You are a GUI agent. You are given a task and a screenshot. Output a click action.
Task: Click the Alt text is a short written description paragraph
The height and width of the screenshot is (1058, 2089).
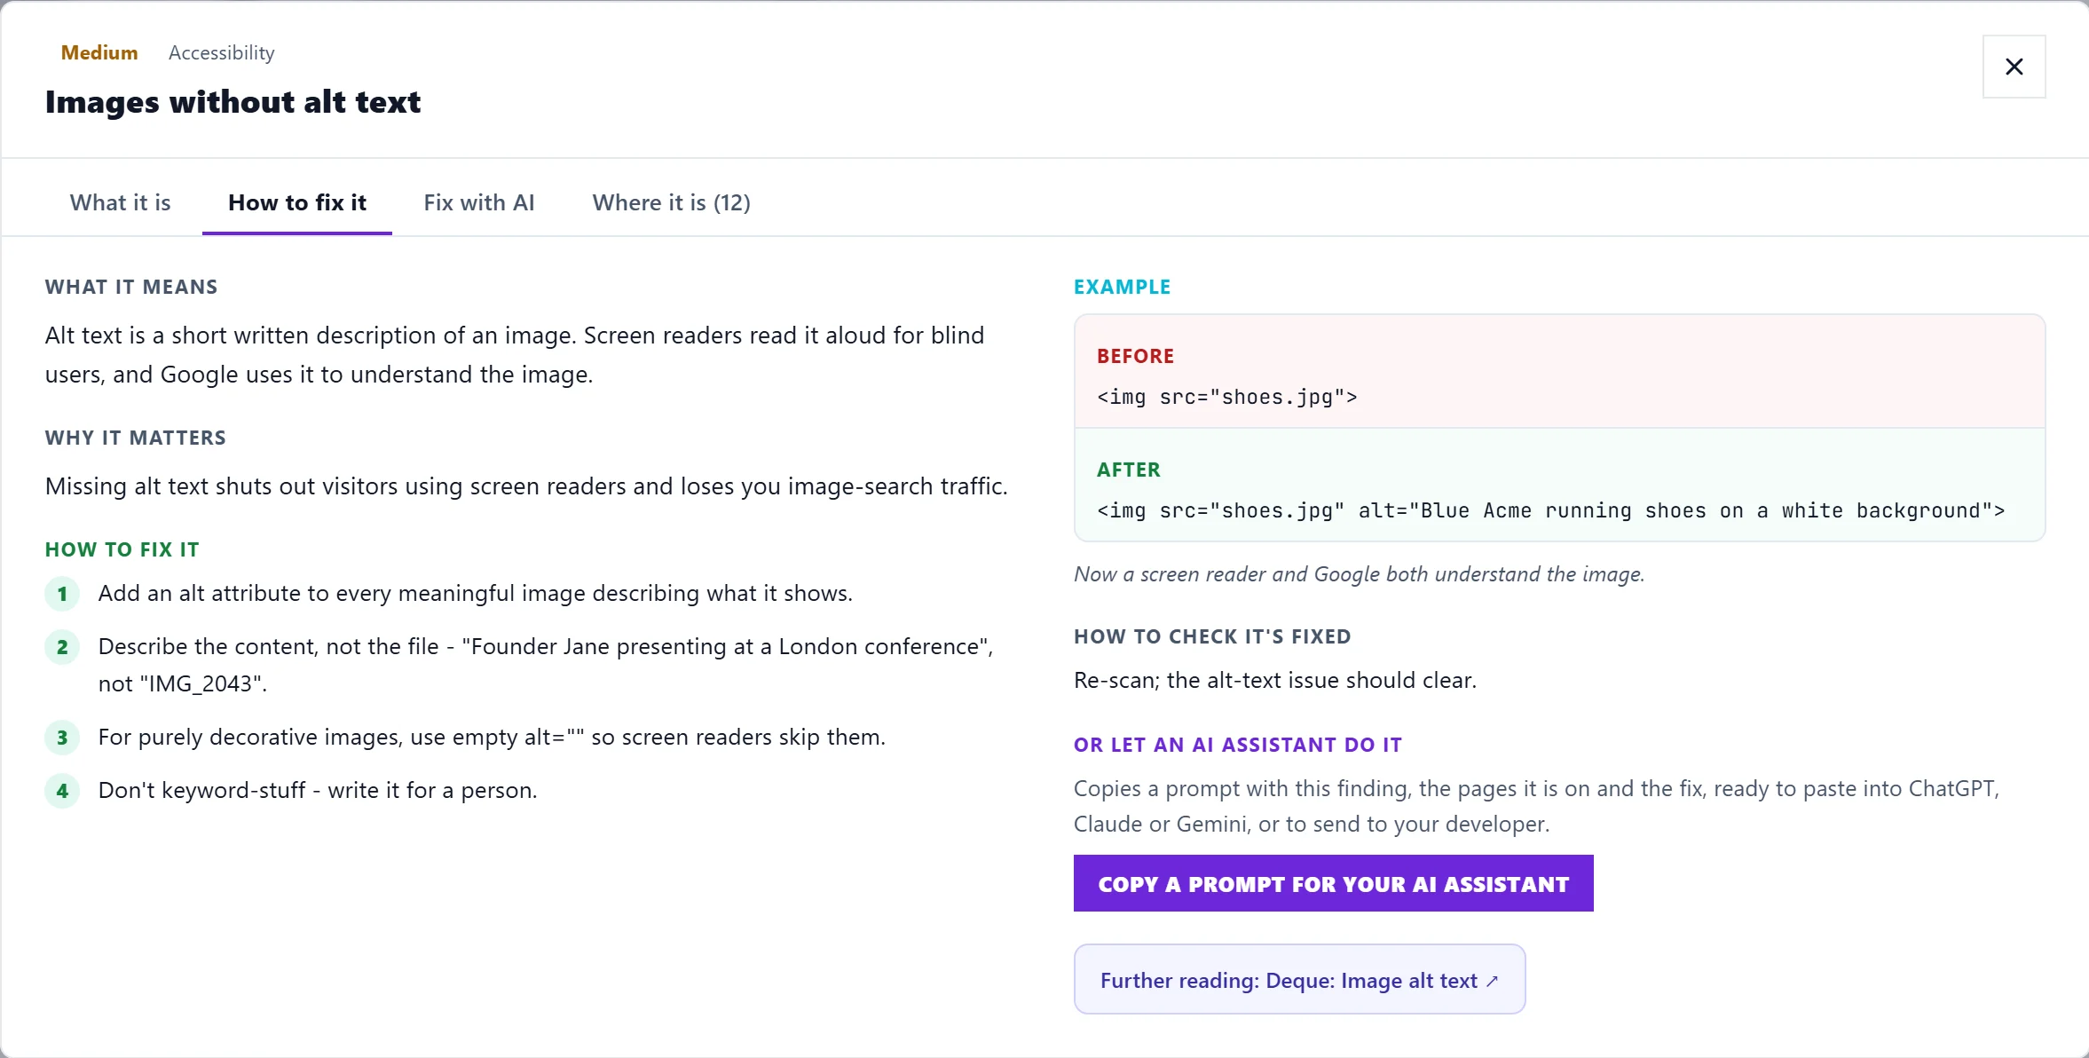[x=515, y=355]
